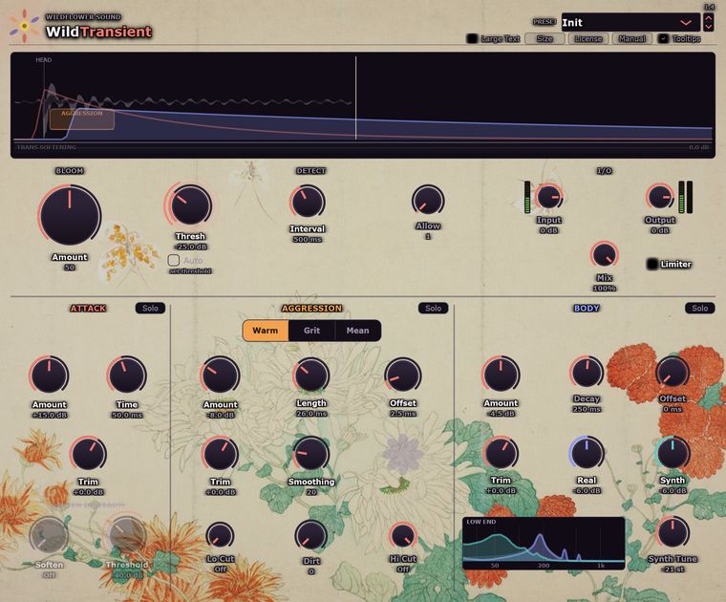Enable the Large Text checkbox
This screenshot has height=602, width=726.
(x=472, y=38)
